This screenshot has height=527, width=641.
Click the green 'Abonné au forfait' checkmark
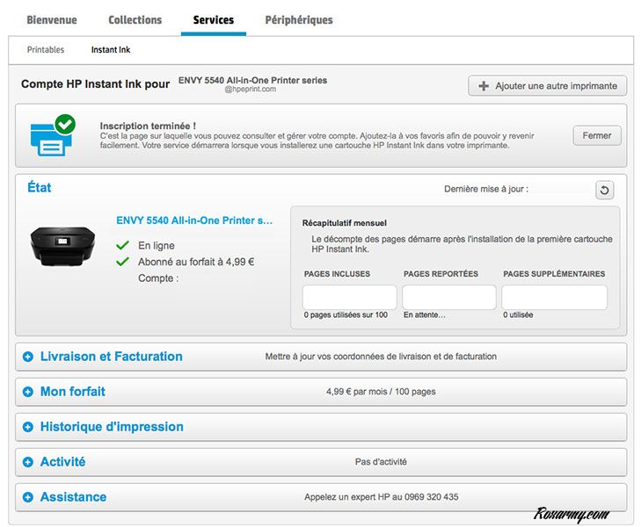click(x=122, y=262)
